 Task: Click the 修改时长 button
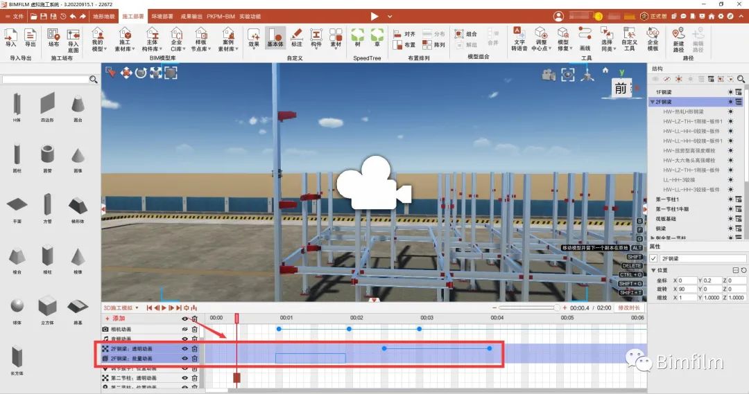pyautogui.click(x=628, y=307)
